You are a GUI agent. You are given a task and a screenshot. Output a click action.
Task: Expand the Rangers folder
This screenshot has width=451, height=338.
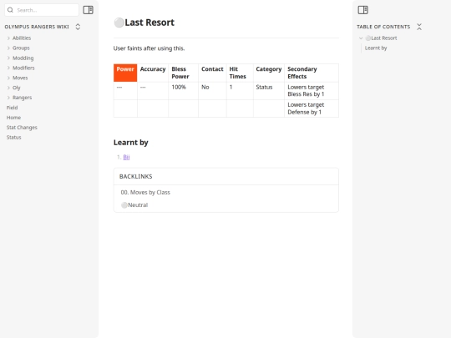coord(8,98)
